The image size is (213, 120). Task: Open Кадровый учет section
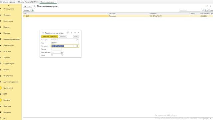pyautogui.click(x=9, y=64)
